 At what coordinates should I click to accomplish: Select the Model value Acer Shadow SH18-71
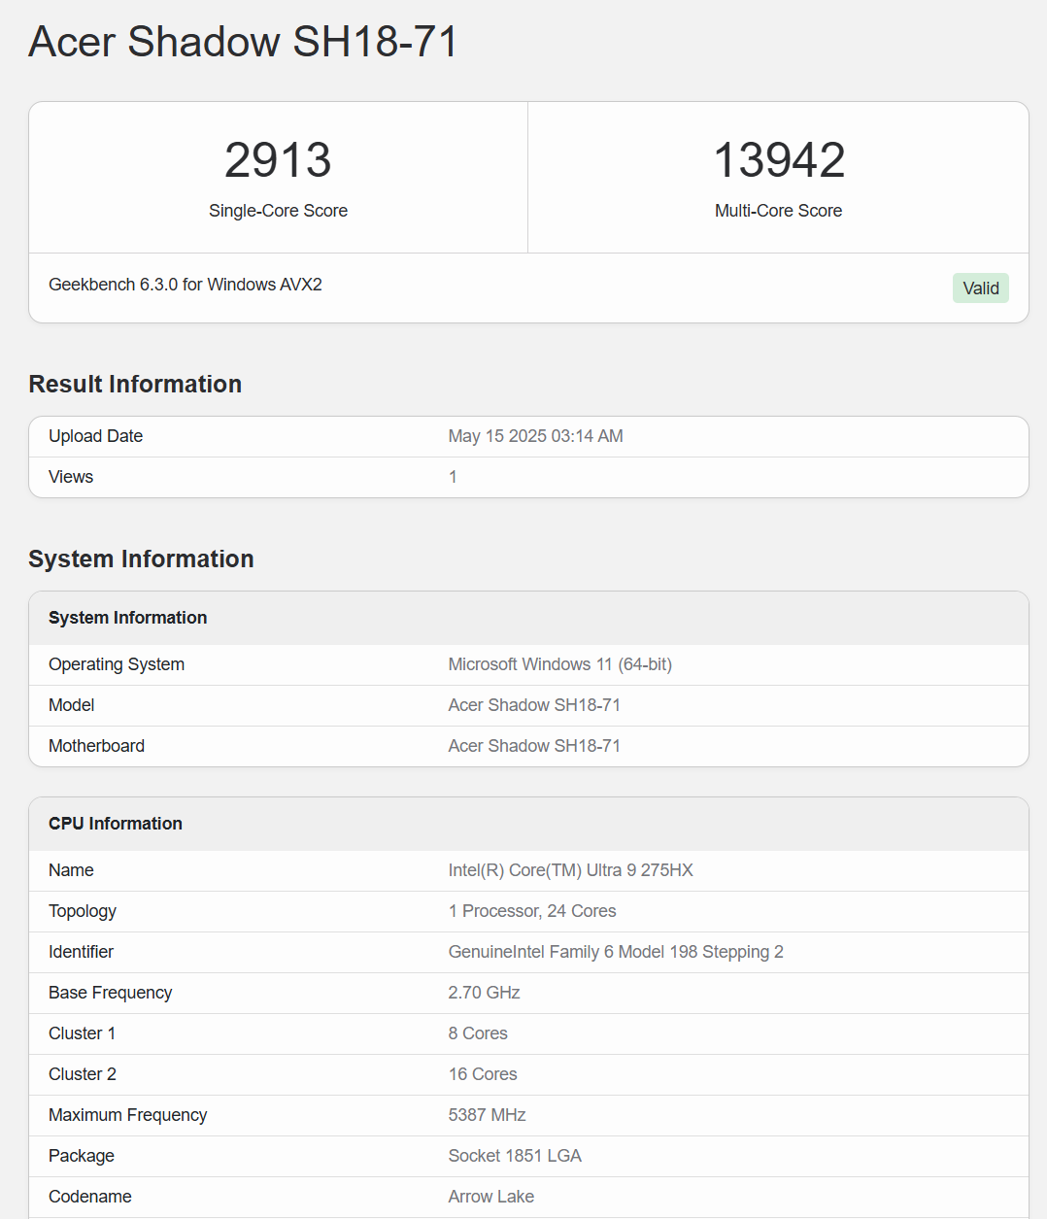click(x=534, y=705)
